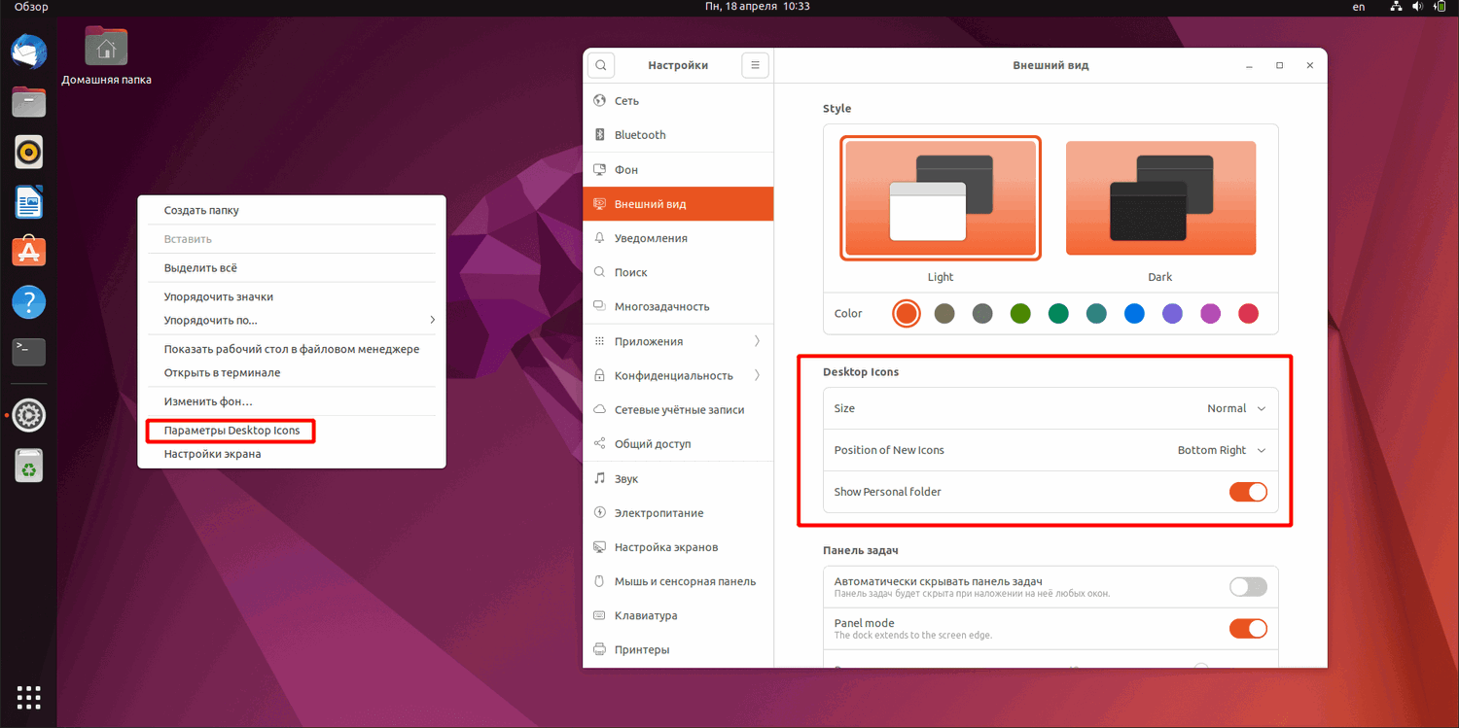Enable Автоматически скрывать панель задач switch
The image size is (1459, 728).
(1248, 586)
